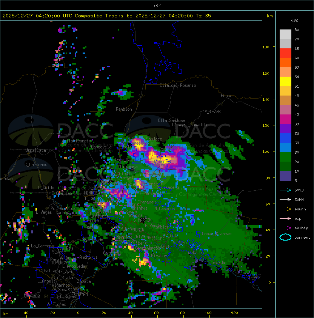Image resolution: width=314 pixels, height=318 pixels.
Task: Click the -40 tick on bottom axis
Action: pos(25,313)
